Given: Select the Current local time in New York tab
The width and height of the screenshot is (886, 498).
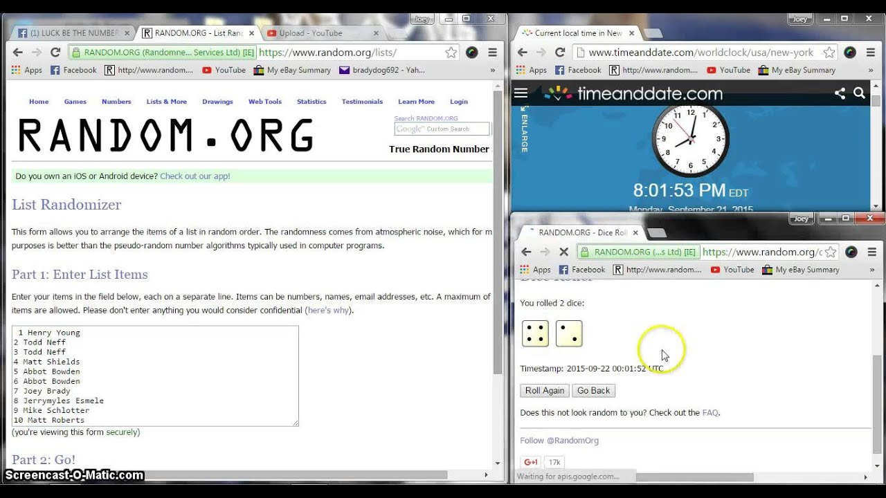Looking at the screenshot, I should [578, 33].
